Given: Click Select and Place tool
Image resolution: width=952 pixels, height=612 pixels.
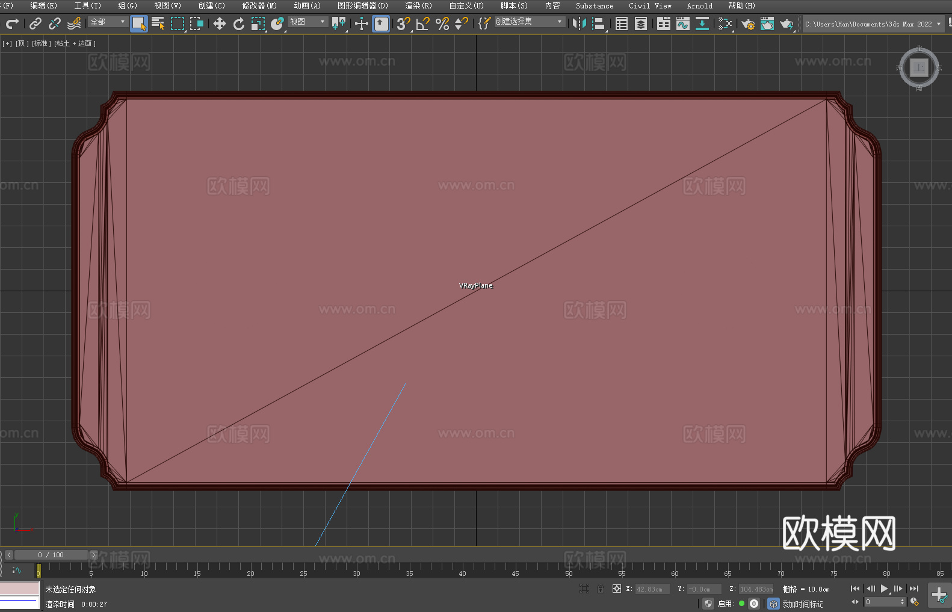Looking at the screenshot, I should (x=277, y=23).
